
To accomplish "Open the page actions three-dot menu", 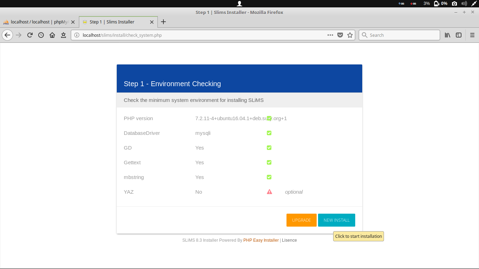I will (x=330, y=35).
